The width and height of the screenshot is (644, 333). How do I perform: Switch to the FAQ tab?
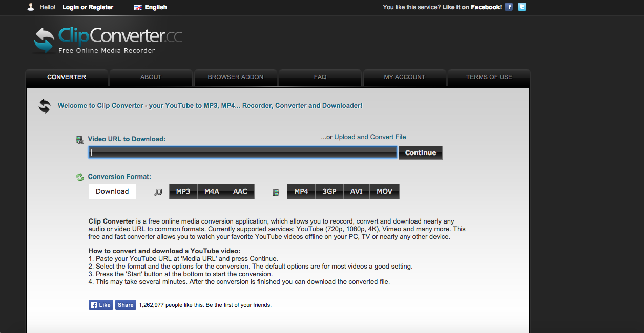320,77
